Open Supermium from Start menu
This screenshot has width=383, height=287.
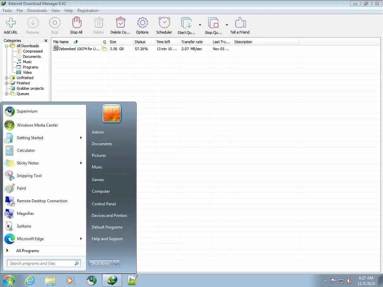45,111
